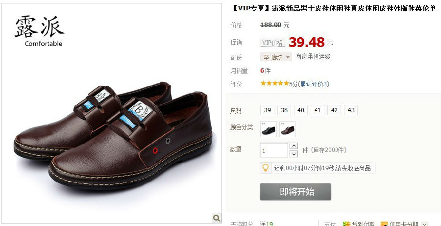Increase quantity with the up arrow
Viewport: 441px width, 226px height.
tap(294, 146)
